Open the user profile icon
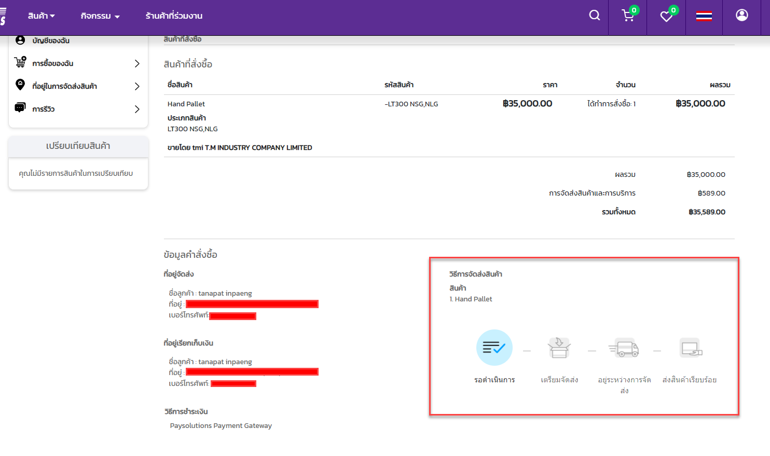Screen dimensions: 770x456 tap(742, 16)
